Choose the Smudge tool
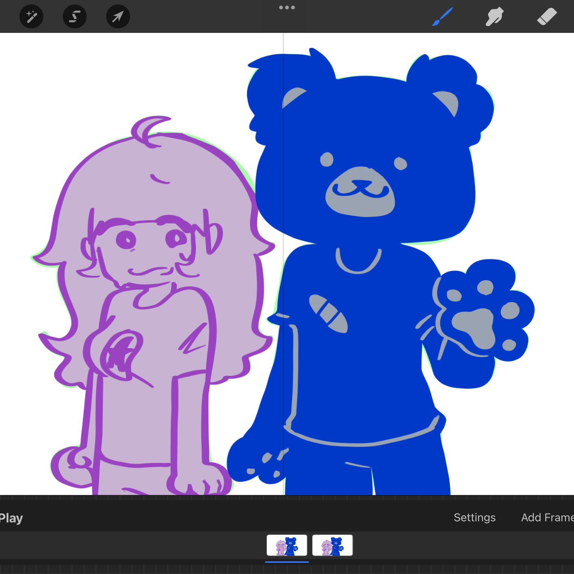The width and height of the screenshot is (574, 574). pyautogui.click(x=494, y=16)
